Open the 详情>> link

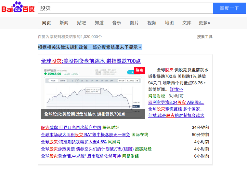click(x=176, y=89)
